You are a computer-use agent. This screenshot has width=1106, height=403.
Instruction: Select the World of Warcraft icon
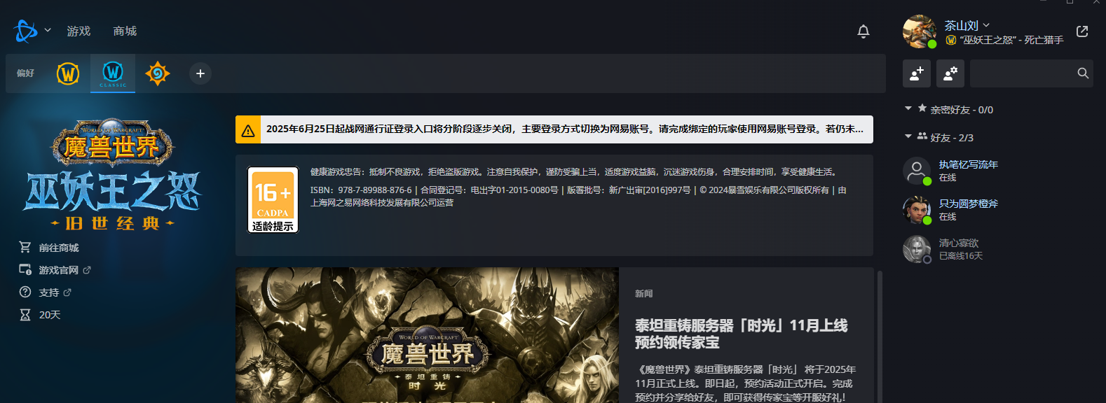[68, 73]
